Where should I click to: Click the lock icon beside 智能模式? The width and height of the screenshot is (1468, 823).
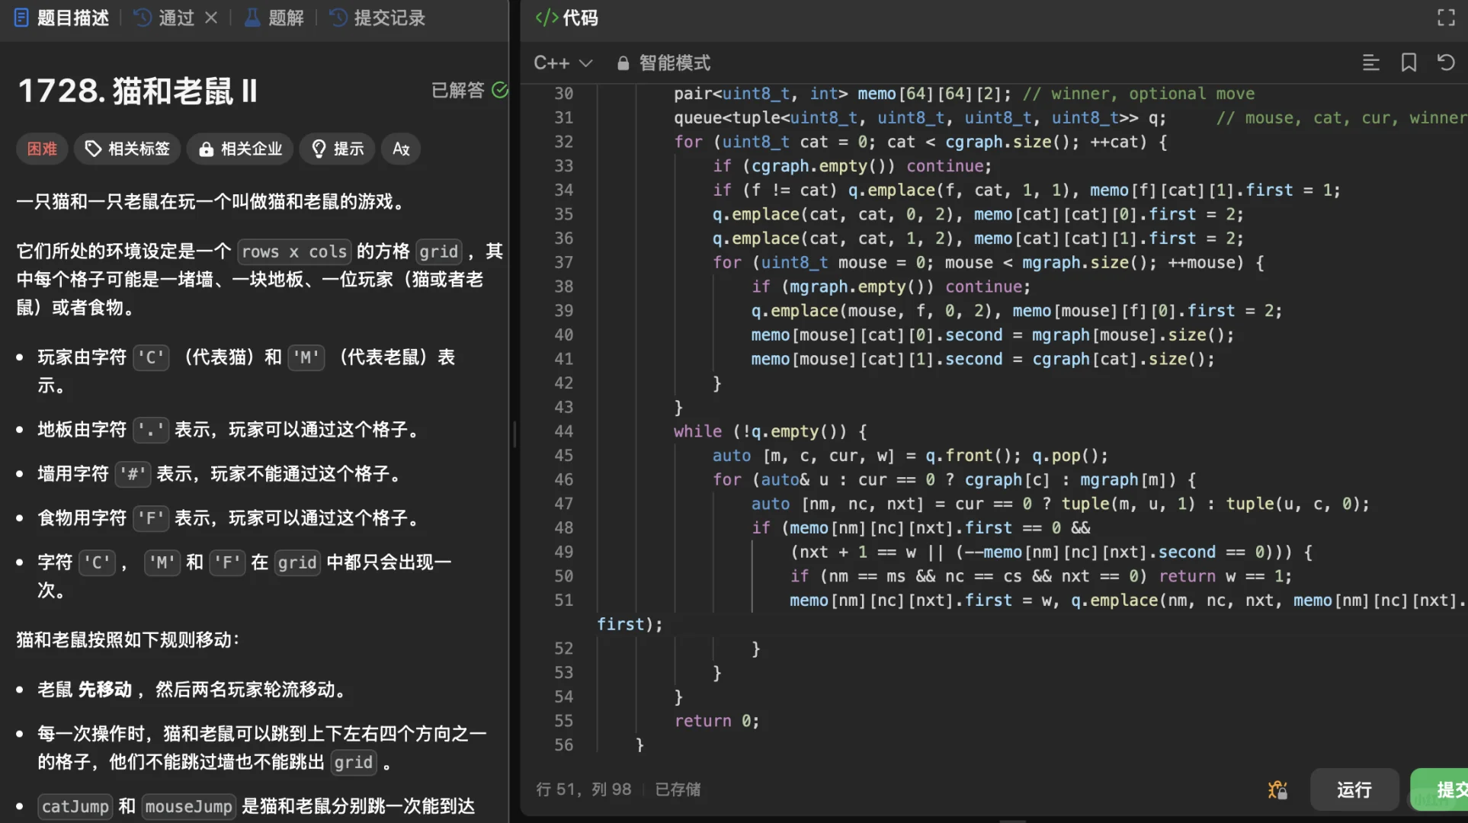point(623,63)
